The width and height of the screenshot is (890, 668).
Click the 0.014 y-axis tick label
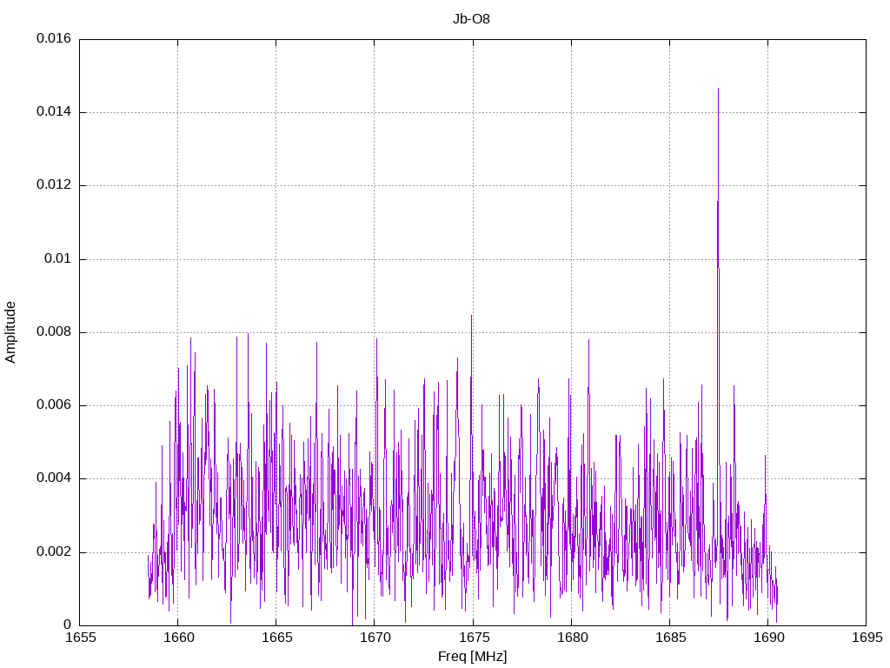tap(54, 112)
